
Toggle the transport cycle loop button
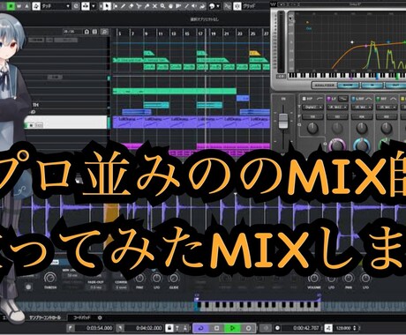point(200,328)
